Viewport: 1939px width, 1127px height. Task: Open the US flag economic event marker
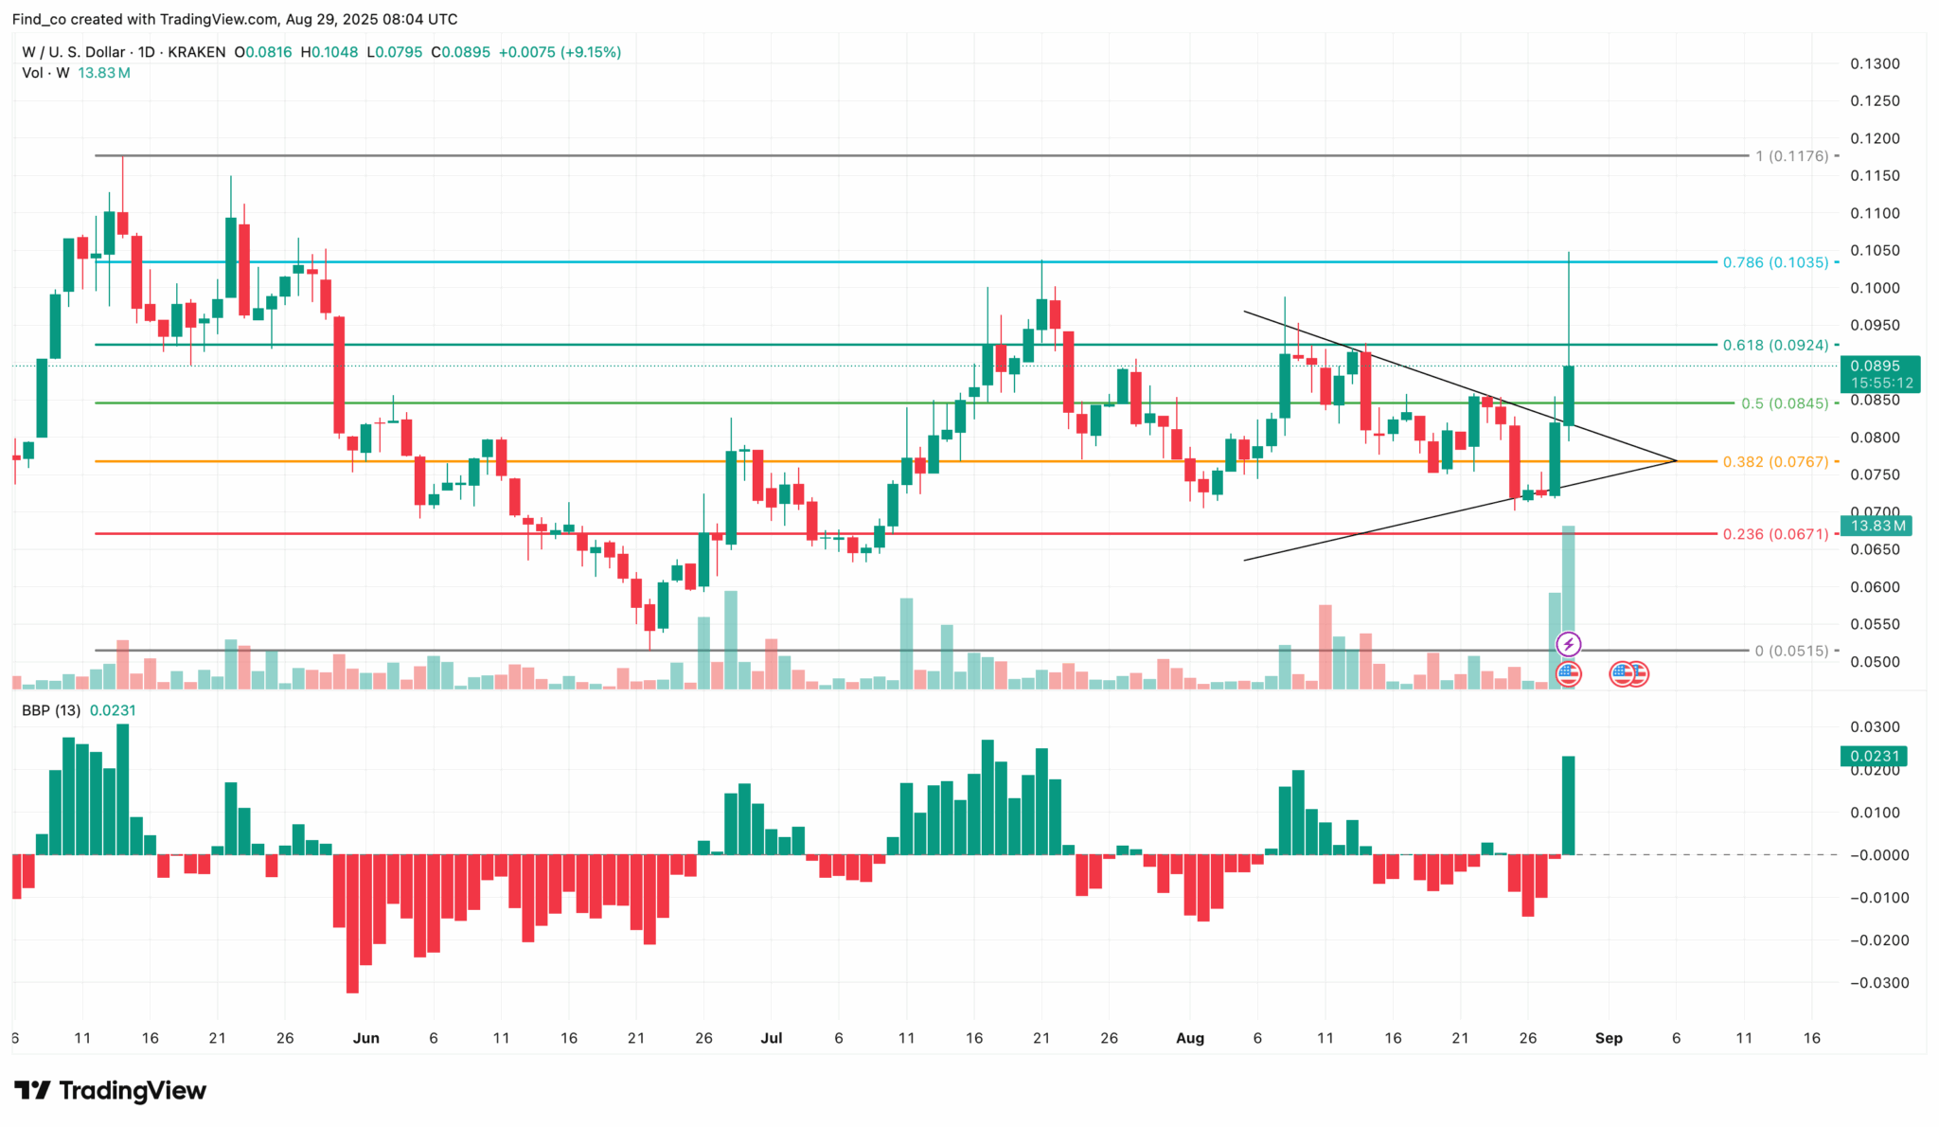click(1571, 674)
